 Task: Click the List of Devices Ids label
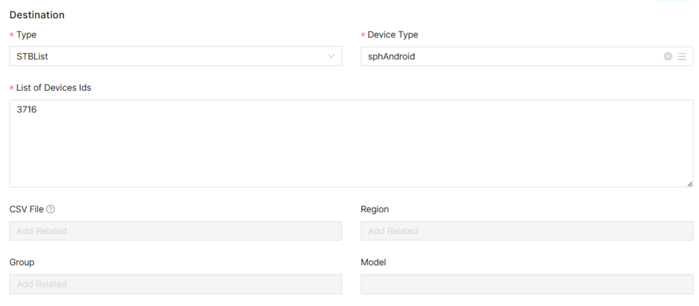click(x=53, y=87)
